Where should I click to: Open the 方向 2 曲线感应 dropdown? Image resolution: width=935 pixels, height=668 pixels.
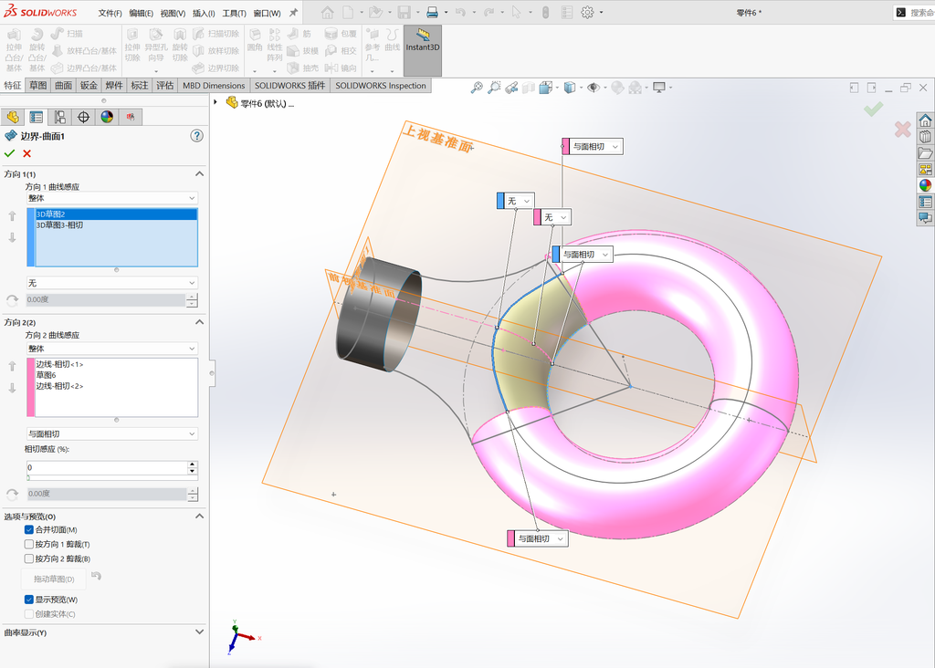[112, 349]
